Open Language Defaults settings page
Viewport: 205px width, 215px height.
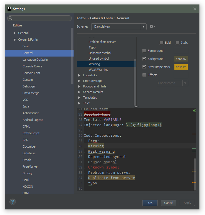click(35, 60)
